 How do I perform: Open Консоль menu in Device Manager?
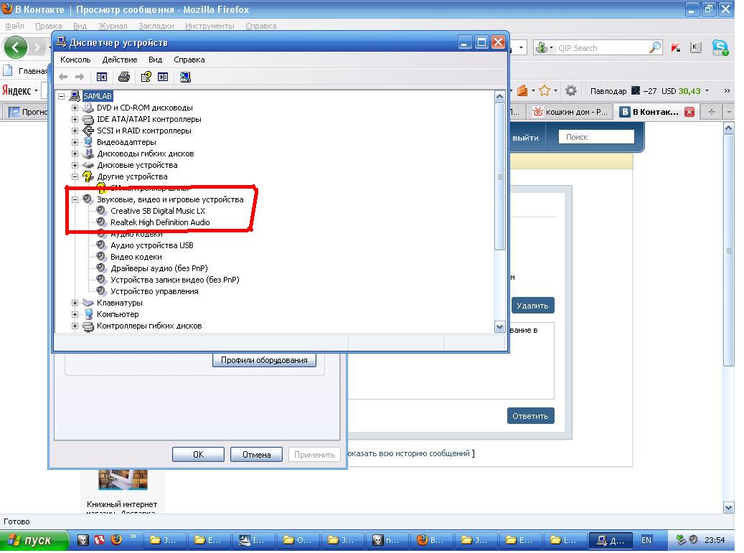point(75,60)
